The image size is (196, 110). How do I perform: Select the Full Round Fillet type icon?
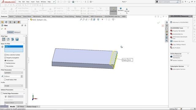(x=17, y=39)
